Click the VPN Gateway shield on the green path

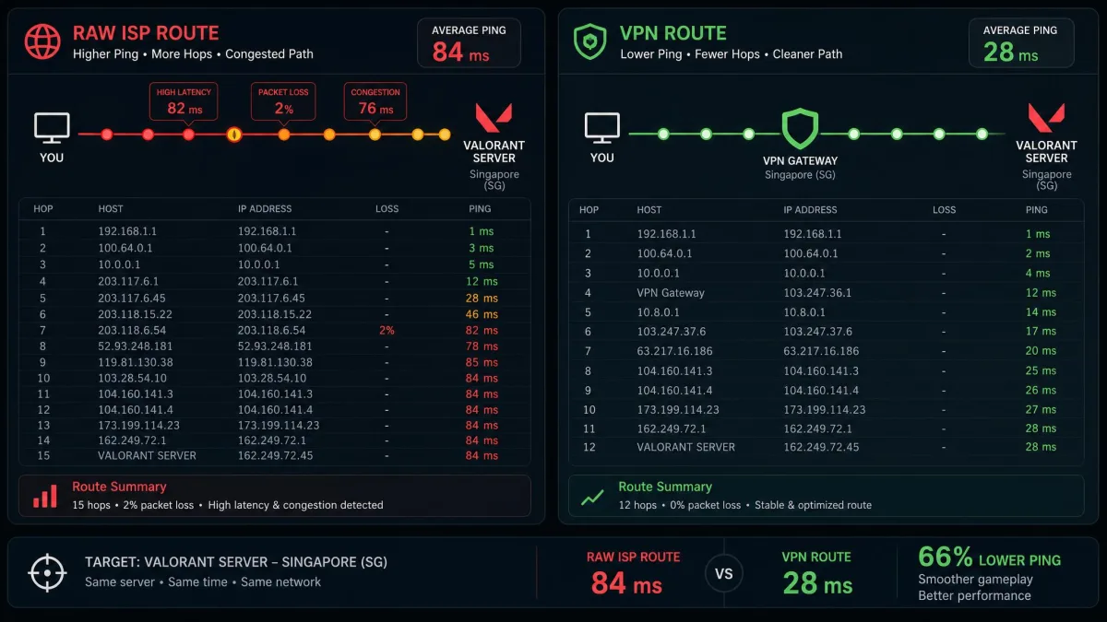click(800, 129)
